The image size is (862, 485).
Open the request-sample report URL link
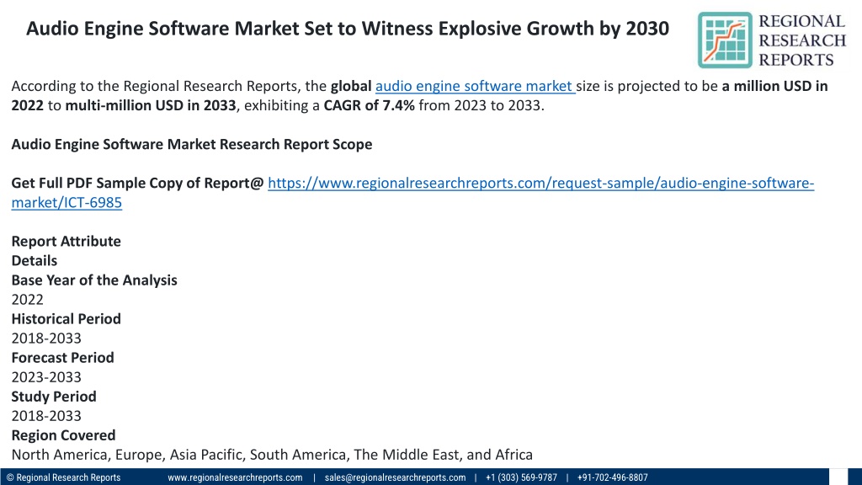(x=412, y=193)
